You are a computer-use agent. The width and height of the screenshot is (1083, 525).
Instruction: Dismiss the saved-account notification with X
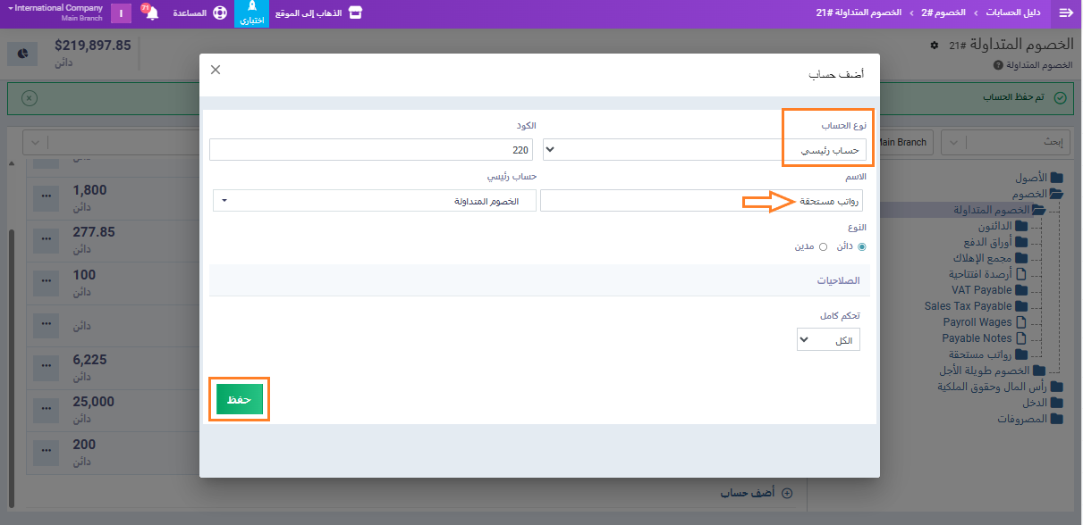pyautogui.click(x=30, y=97)
